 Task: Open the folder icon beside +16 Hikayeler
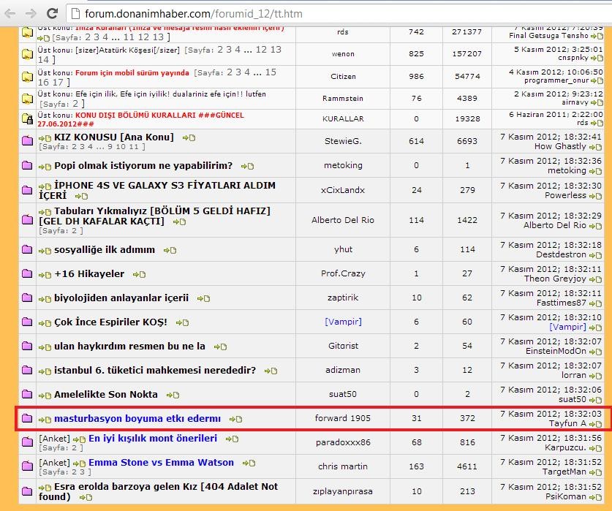27,273
